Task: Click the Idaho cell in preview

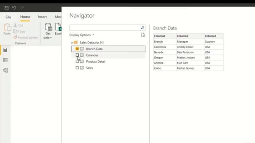Action: coord(165,68)
